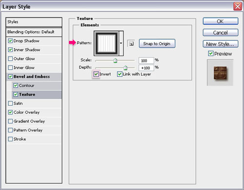Click the Scale percentage input field

tap(146, 60)
